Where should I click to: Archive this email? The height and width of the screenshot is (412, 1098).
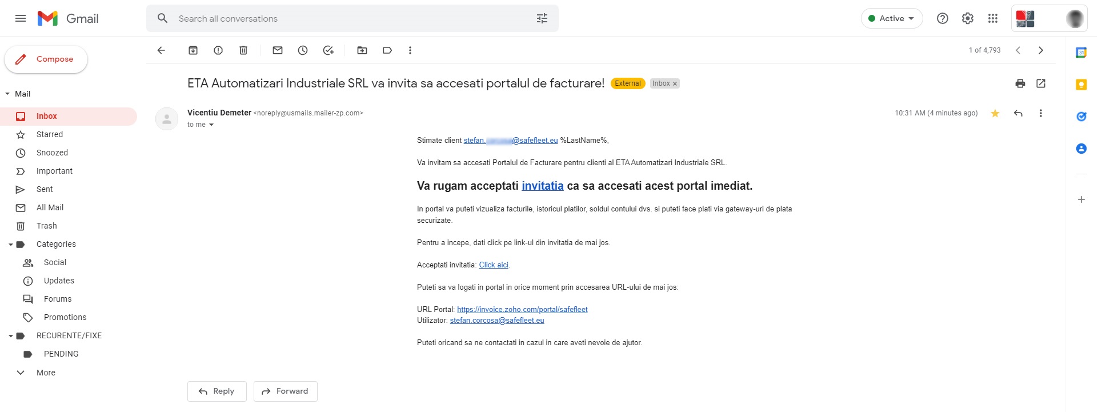pyautogui.click(x=193, y=50)
